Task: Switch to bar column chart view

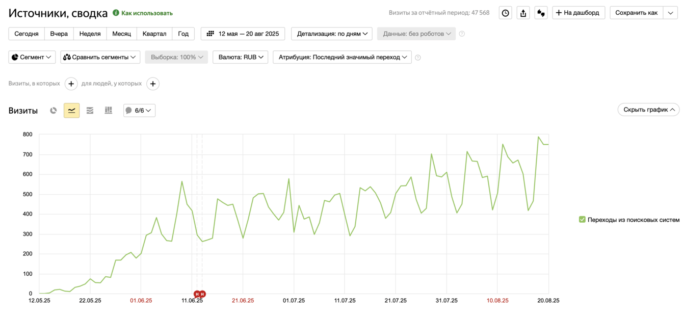Action: [x=108, y=110]
